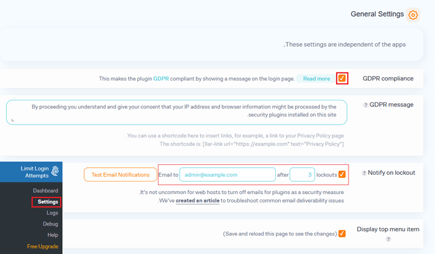This screenshot has height=254, width=435.
Task: Uncheck the Display top menu item checkbox
Action: [342, 234]
